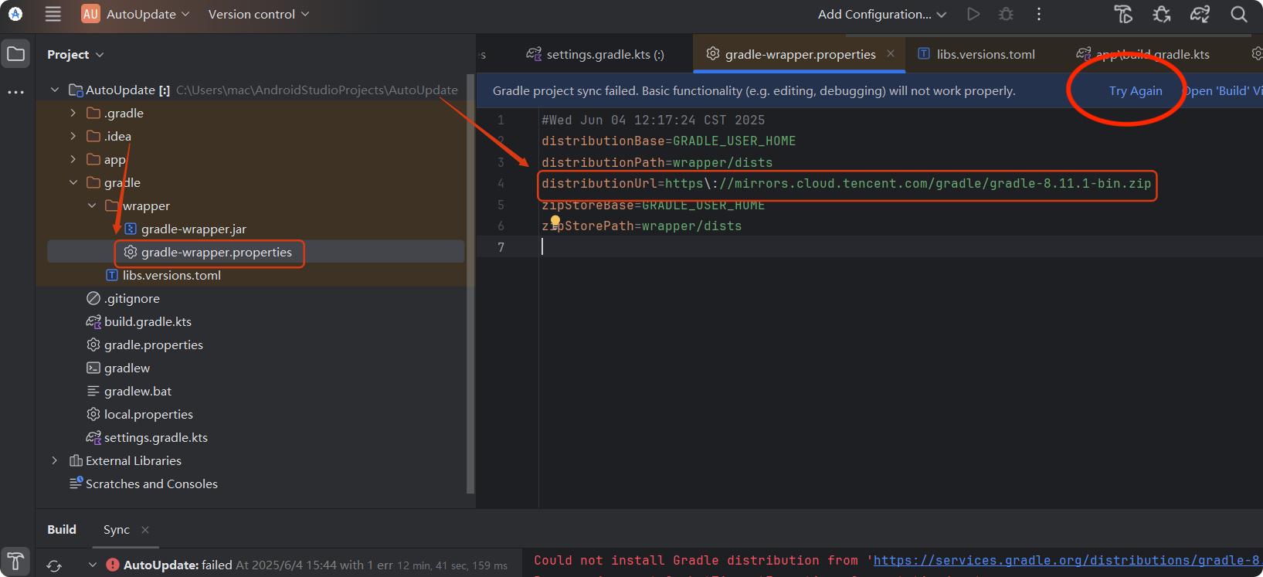Click the Debug bug icon

pyautogui.click(x=1006, y=14)
